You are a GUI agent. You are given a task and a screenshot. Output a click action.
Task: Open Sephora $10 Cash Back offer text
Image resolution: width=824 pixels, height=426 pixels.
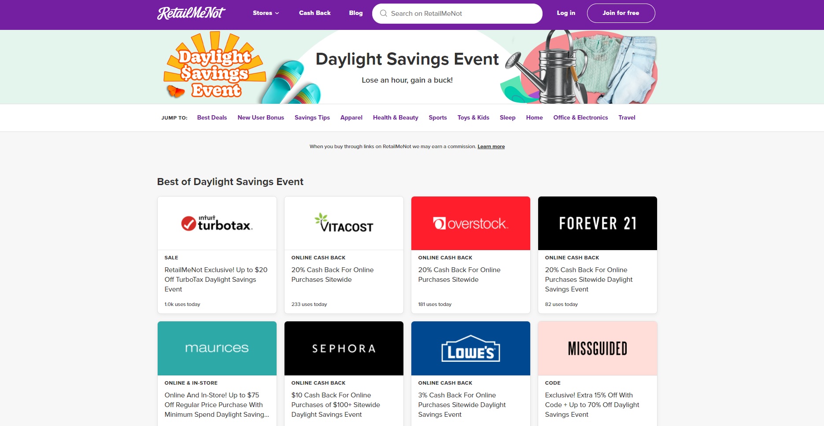coord(336,405)
